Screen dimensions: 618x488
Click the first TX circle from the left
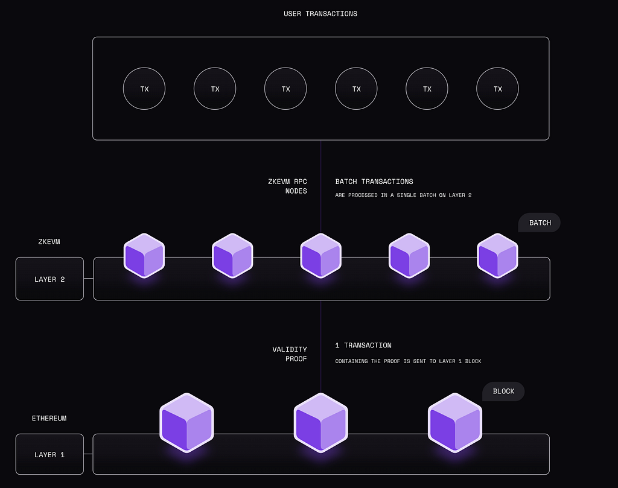click(x=144, y=89)
